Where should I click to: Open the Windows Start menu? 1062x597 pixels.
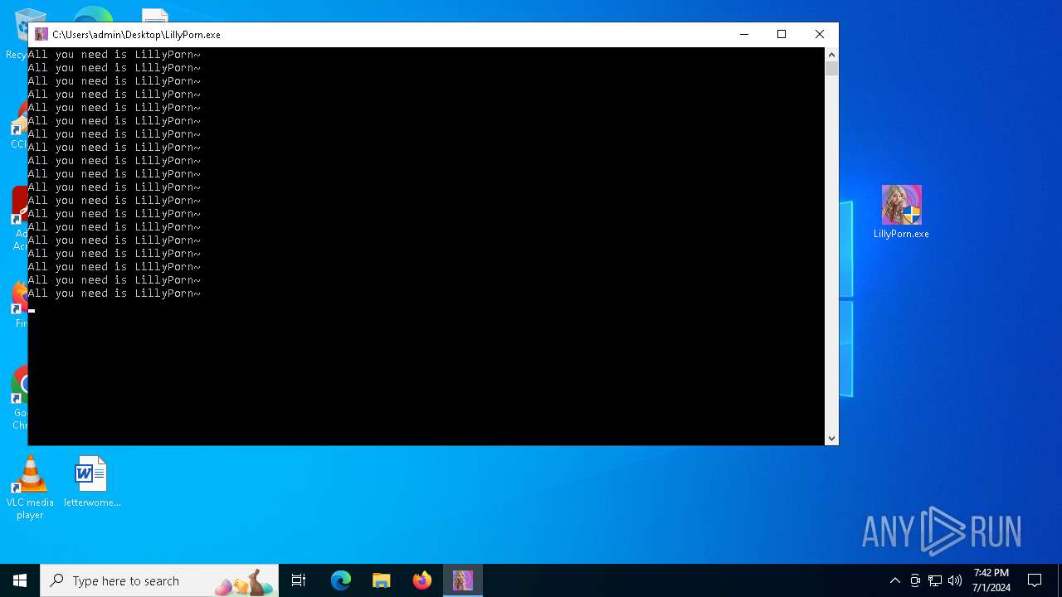click(x=20, y=580)
